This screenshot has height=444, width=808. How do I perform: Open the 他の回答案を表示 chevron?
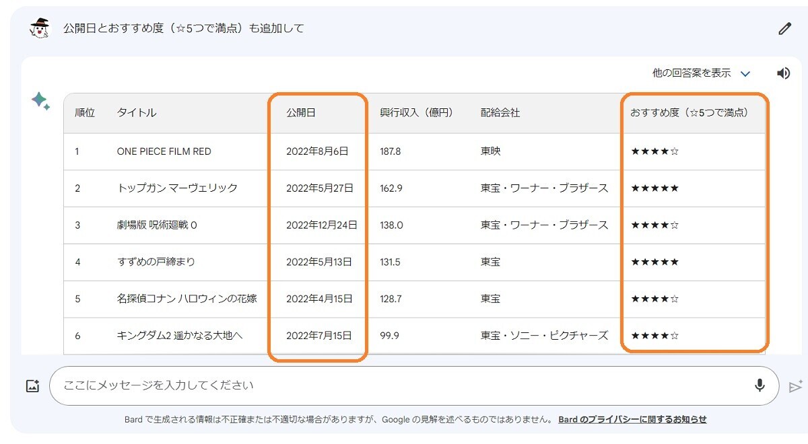point(745,73)
